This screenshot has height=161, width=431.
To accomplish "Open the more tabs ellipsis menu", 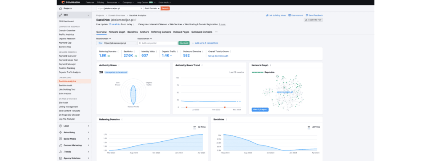I will [216, 32].
